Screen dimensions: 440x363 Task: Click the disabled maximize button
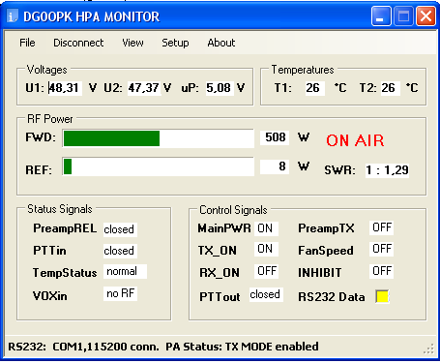pos(403,16)
